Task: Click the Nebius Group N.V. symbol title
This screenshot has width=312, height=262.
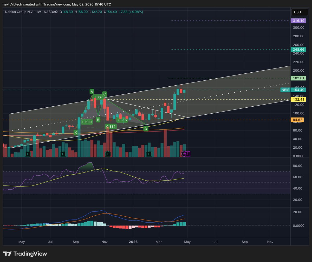Action: coord(19,12)
